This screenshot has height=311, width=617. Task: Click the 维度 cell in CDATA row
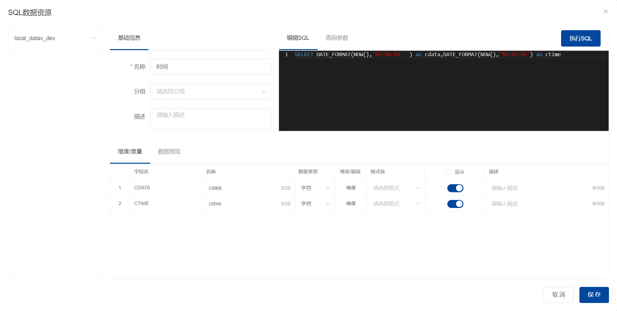(351, 188)
